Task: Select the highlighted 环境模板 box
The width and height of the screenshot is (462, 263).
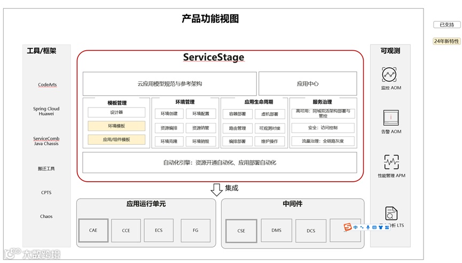Action: coord(116,126)
